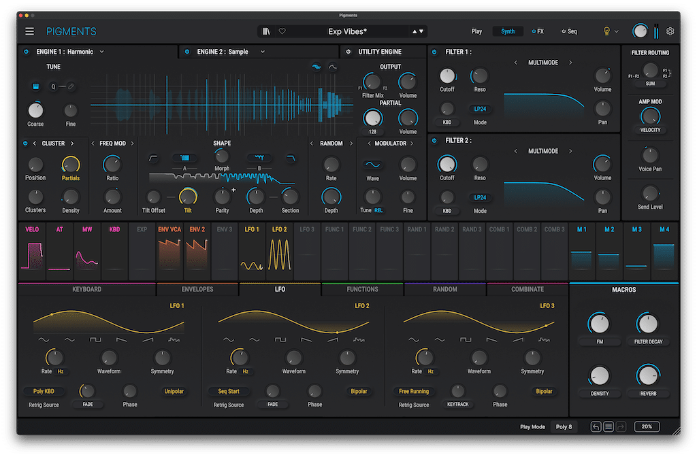This screenshot has width=697, height=457.
Task: Click the next Modulator section arrow
Action: (x=412, y=143)
